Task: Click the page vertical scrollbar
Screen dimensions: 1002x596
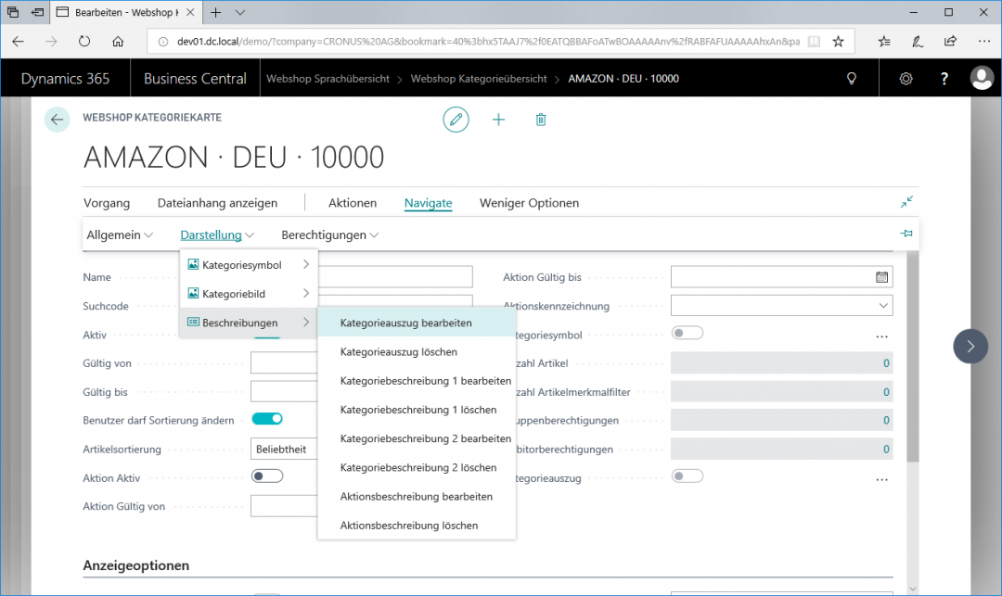Action: (x=913, y=356)
